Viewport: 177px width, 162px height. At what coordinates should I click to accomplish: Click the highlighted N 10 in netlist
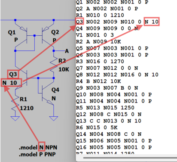[151, 22]
